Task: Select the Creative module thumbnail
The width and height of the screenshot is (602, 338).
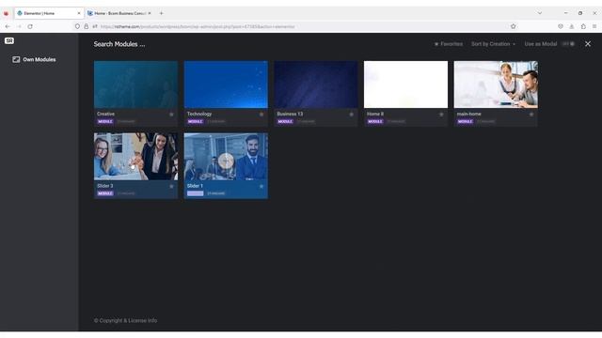Action: tap(135, 84)
